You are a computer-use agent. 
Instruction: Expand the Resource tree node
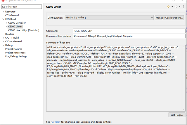[3, 12]
